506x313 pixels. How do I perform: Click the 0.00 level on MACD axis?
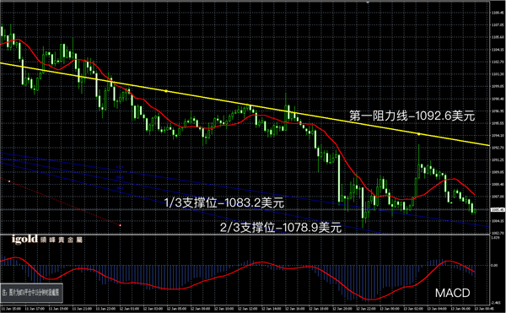coord(494,265)
